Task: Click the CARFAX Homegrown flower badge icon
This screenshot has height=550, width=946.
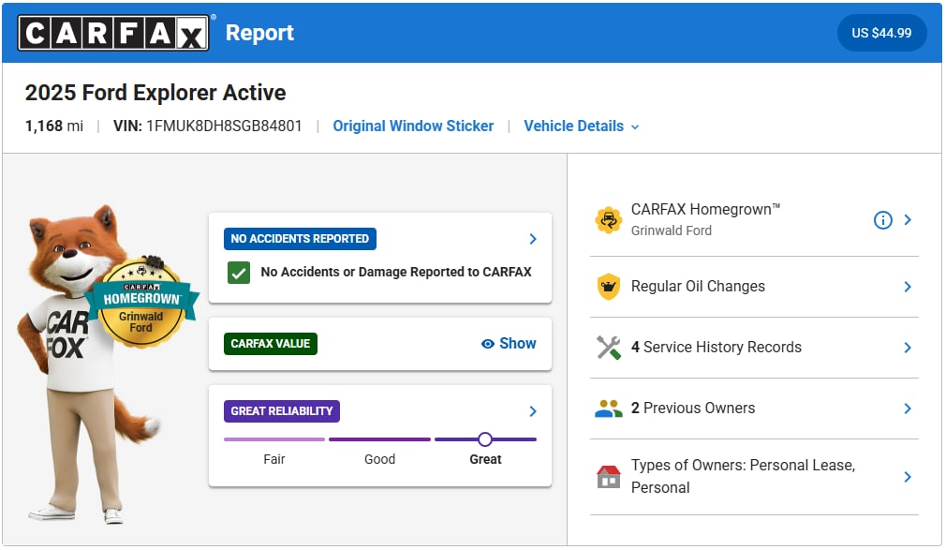Action: coord(608,220)
